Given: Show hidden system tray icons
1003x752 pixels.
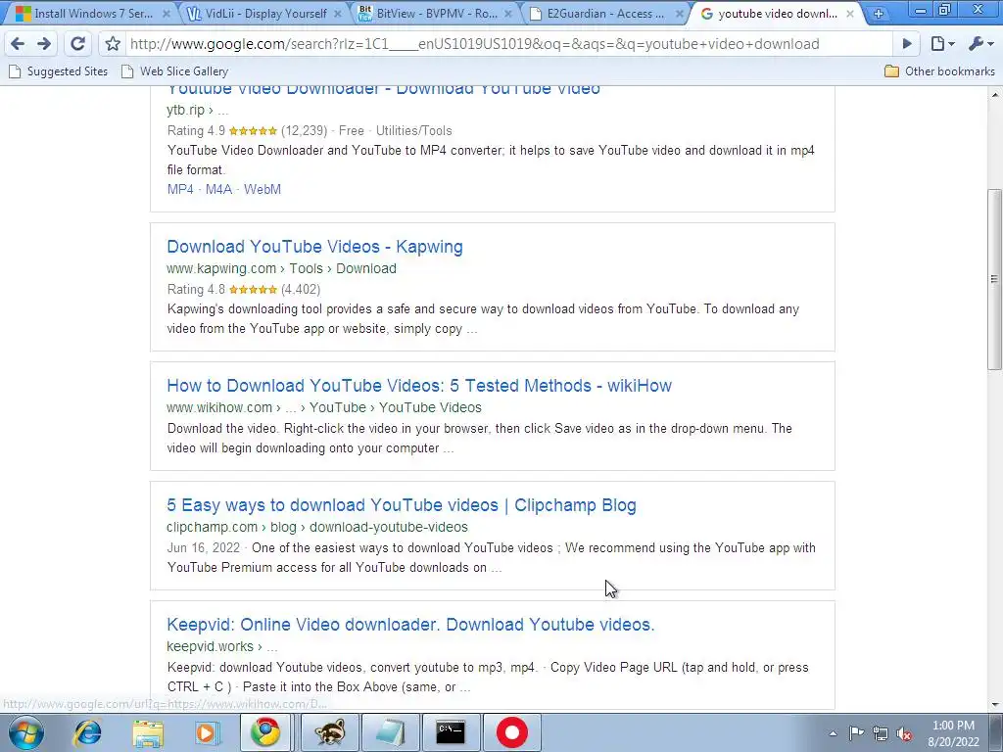Looking at the screenshot, I should coord(833,733).
